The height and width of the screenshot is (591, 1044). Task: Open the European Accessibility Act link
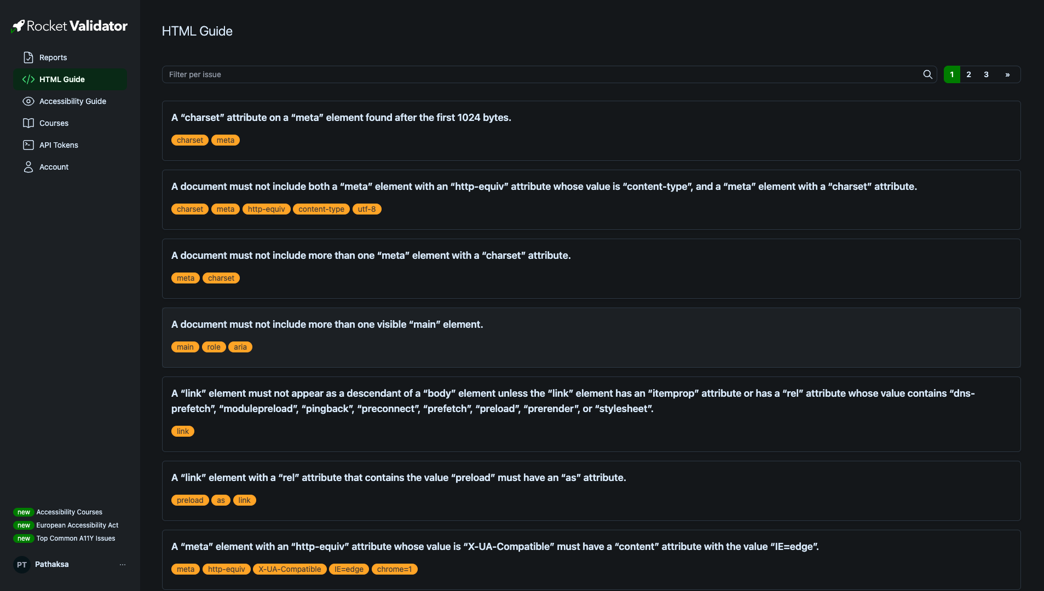pyautogui.click(x=77, y=525)
